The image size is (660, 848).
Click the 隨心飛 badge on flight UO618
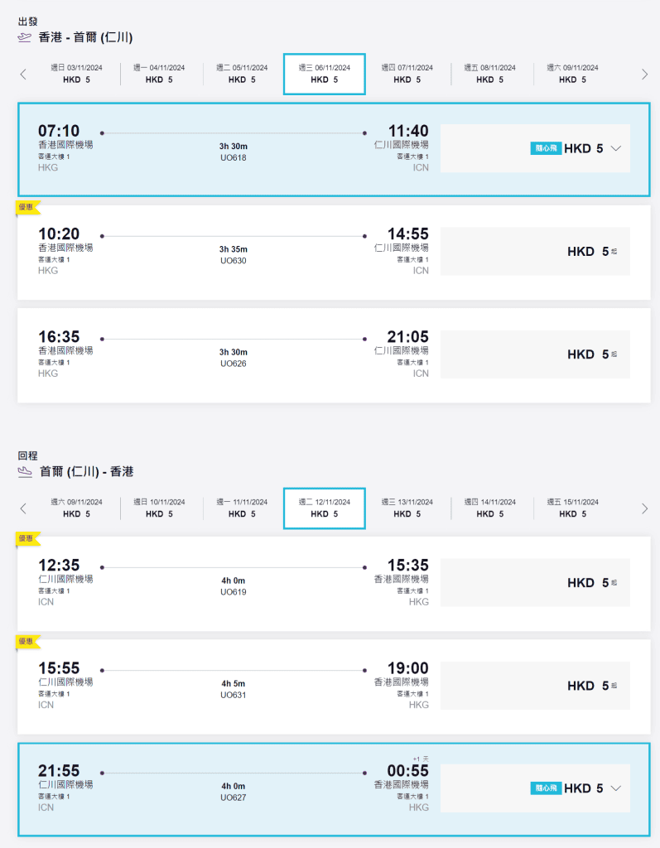pyautogui.click(x=546, y=149)
